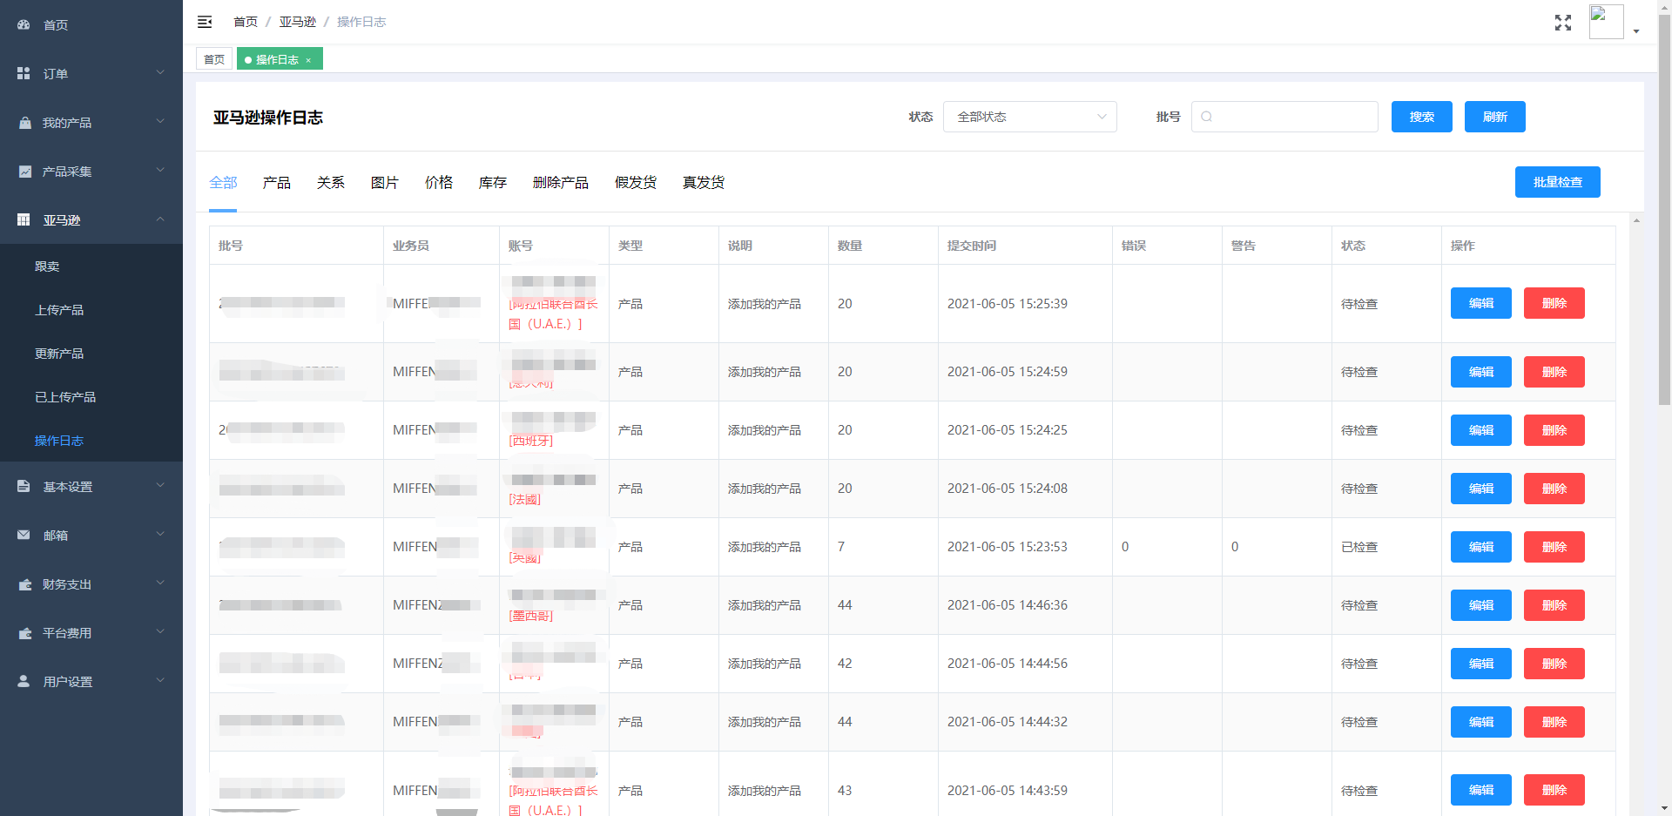The width and height of the screenshot is (1672, 816).
Task: Toggle fullscreen mode icon
Action: point(1562,23)
